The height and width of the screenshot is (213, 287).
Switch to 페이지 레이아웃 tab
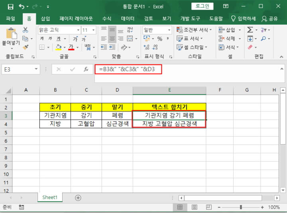point(76,19)
